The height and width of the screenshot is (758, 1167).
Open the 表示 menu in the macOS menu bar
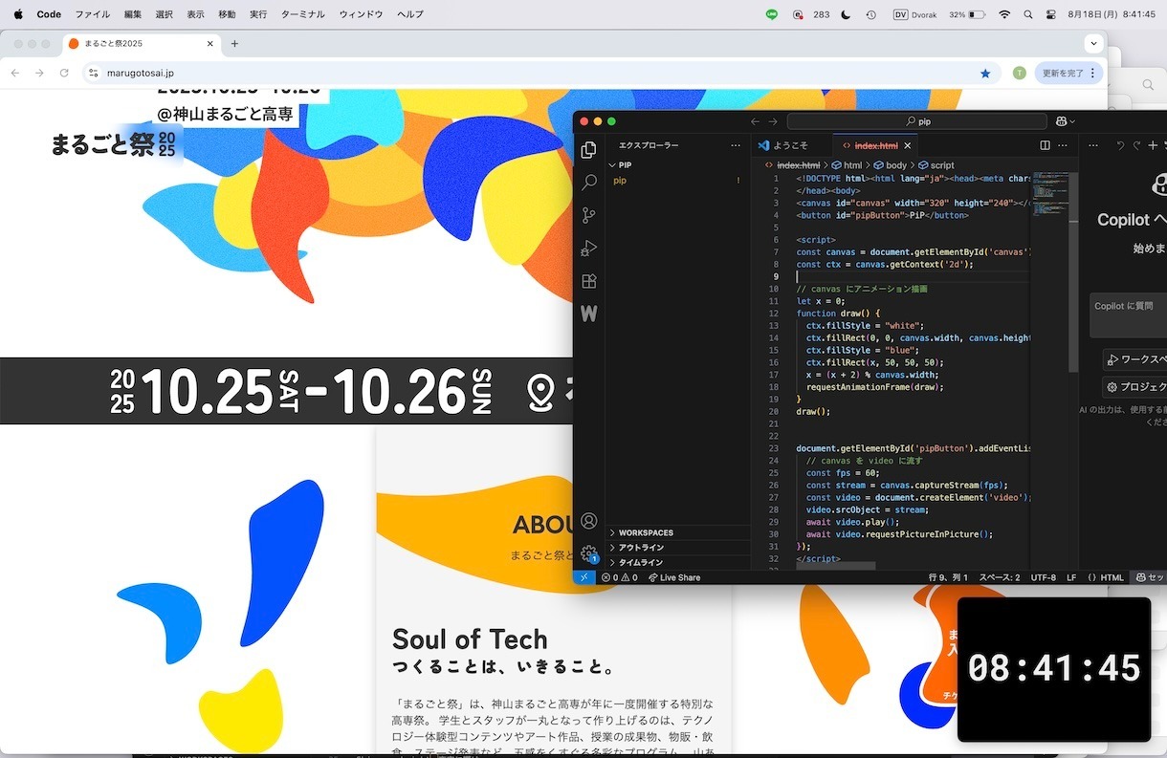coord(195,14)
